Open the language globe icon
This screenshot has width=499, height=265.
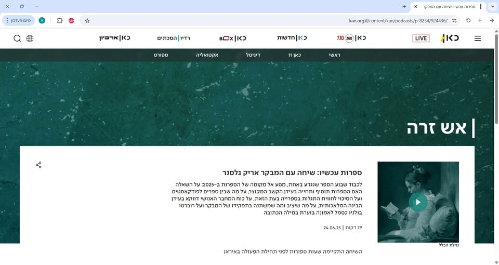pyautogui.click(x=30, y=38)
